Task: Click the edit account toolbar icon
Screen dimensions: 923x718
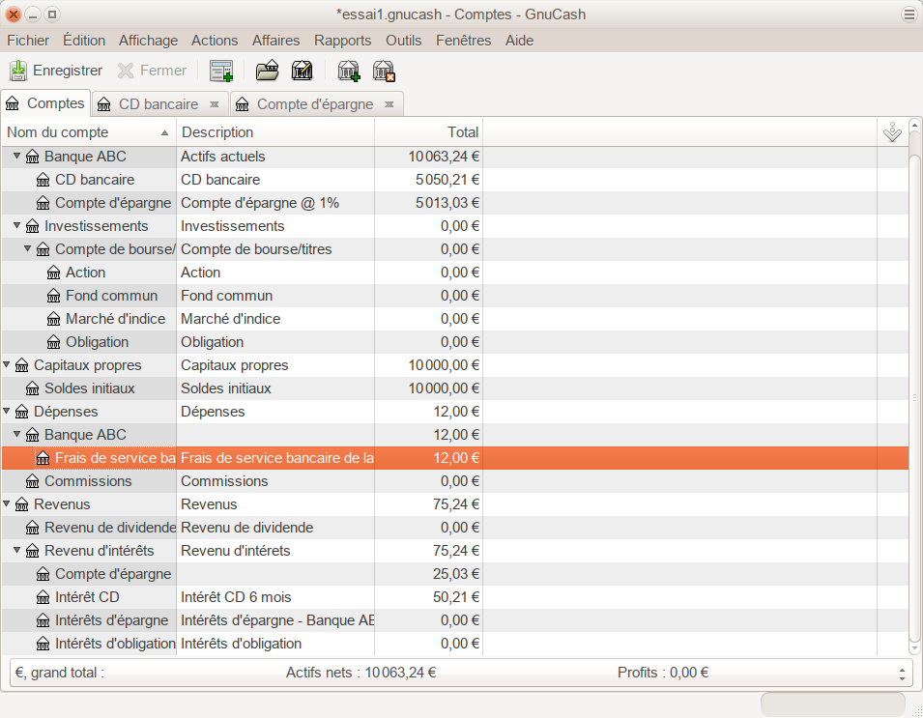Action: pyautogui.click(x=303, y=71)
